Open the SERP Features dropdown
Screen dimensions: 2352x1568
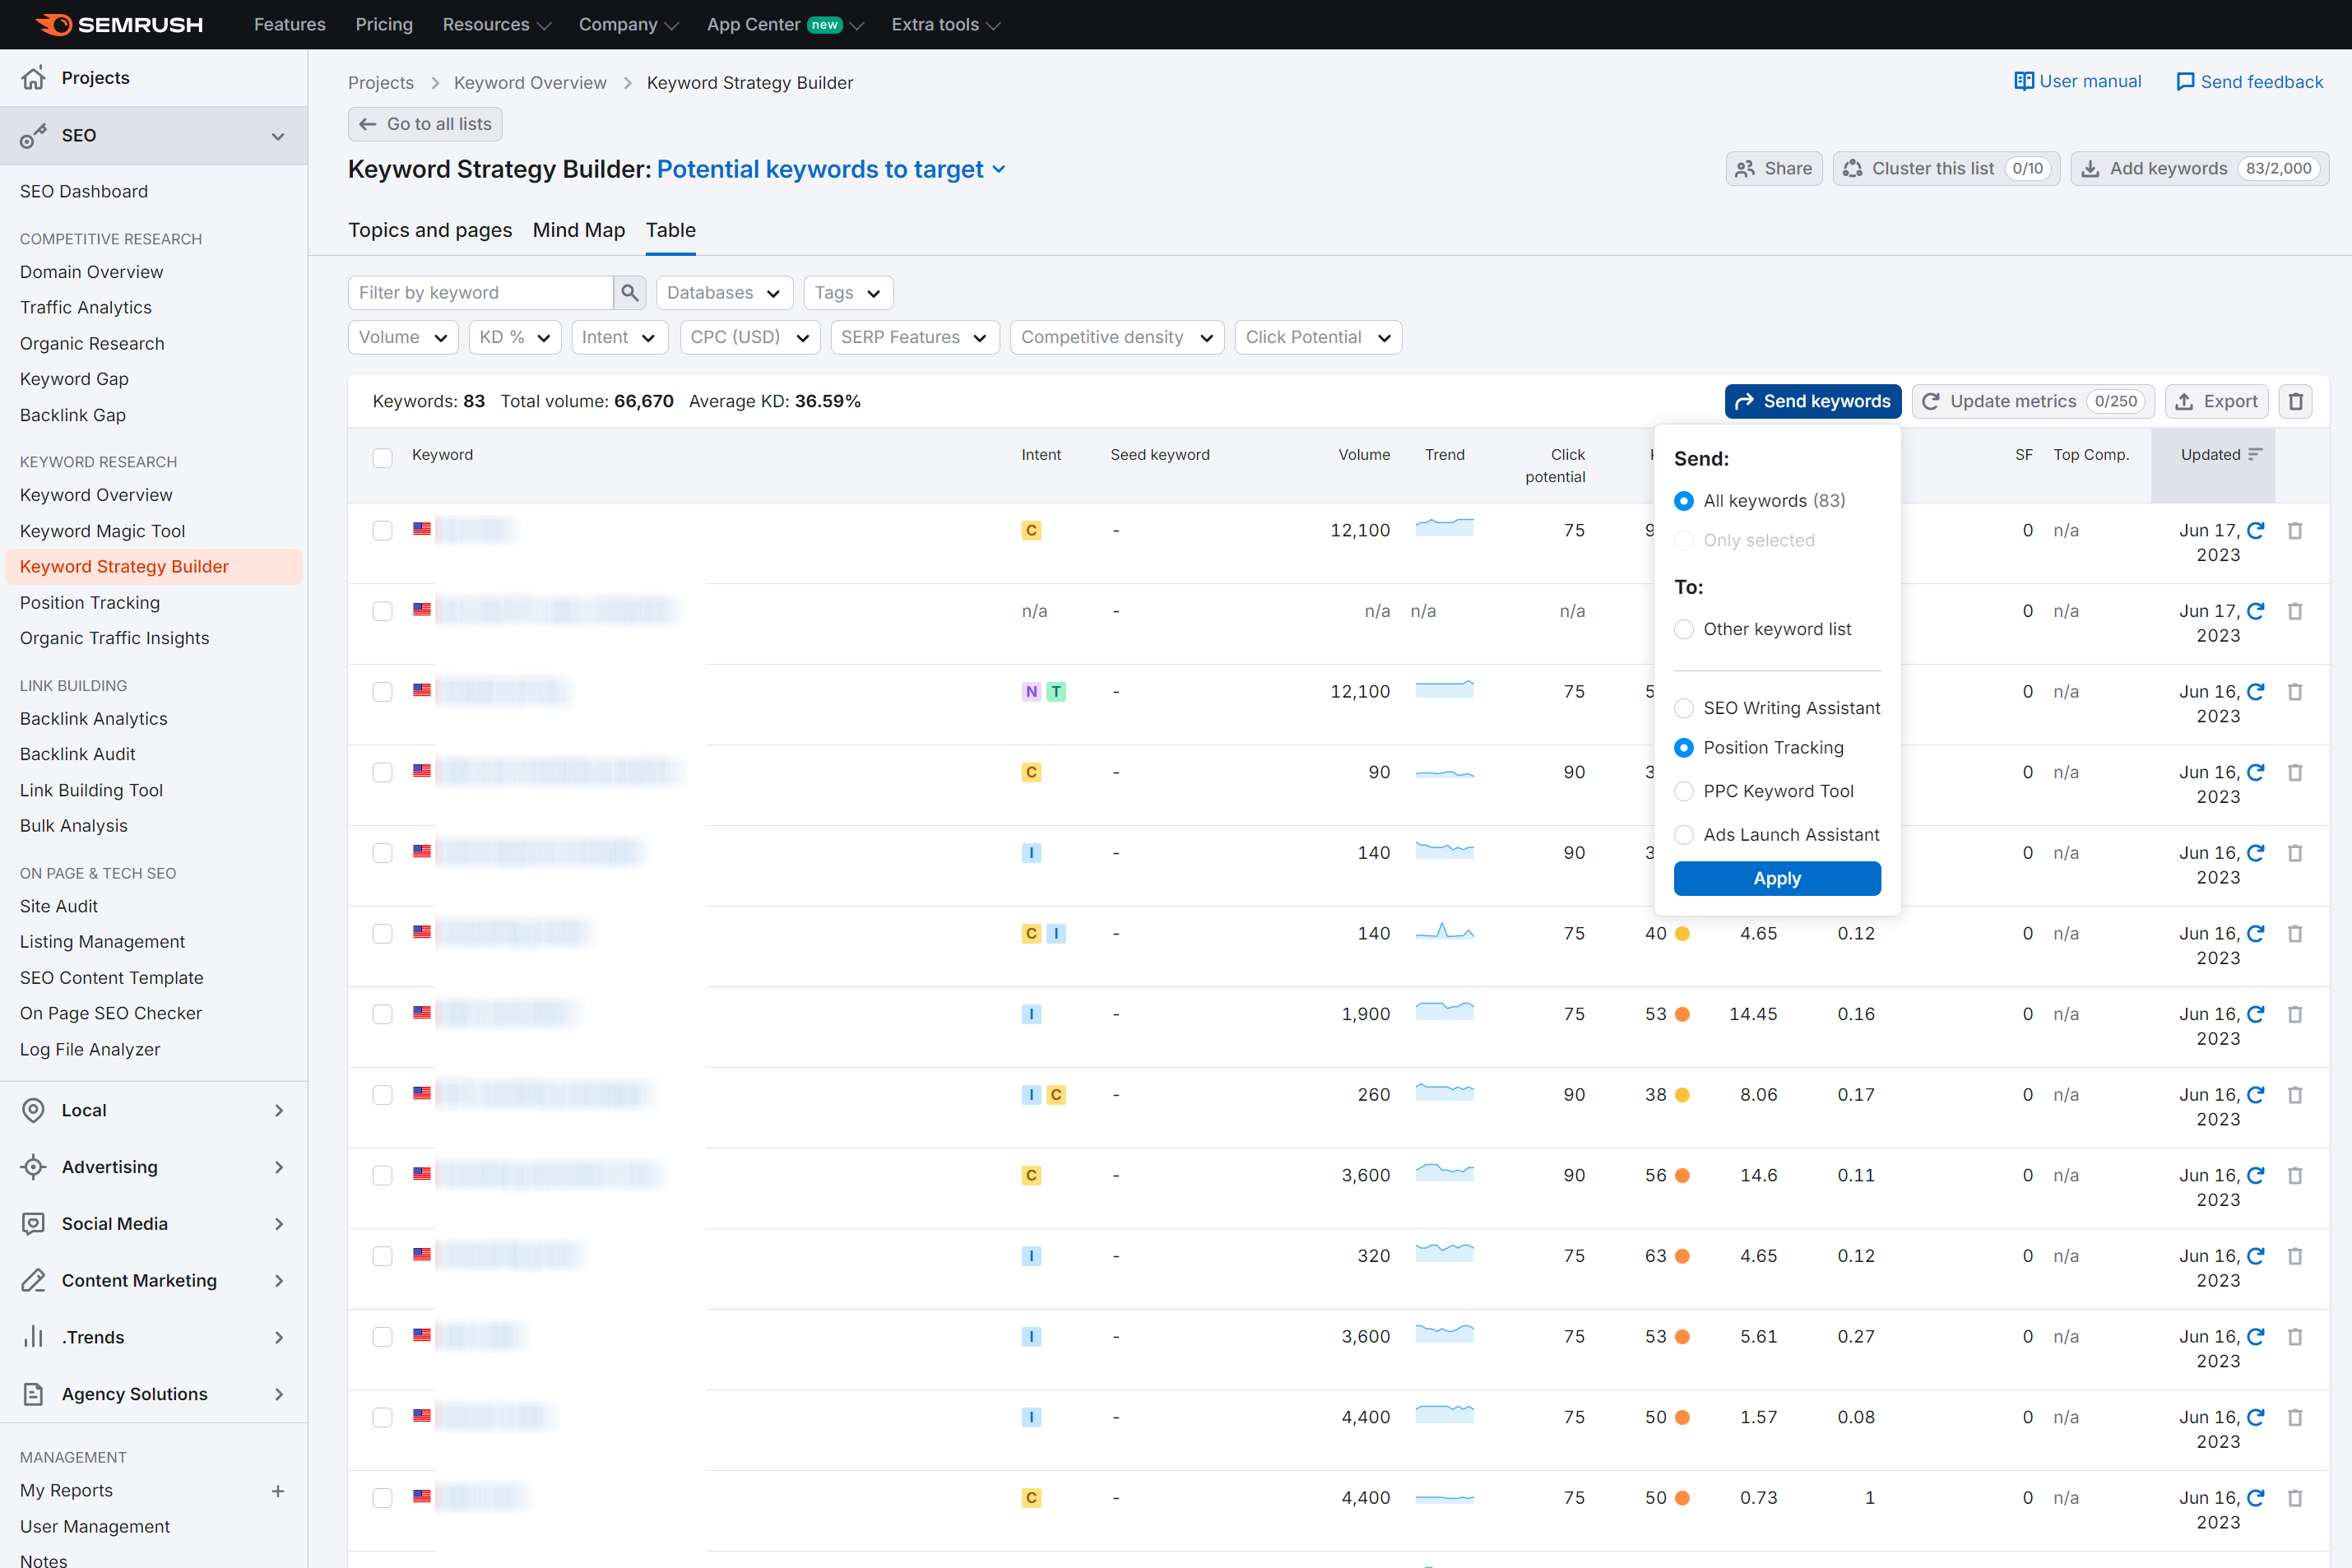tap(914, 337)
